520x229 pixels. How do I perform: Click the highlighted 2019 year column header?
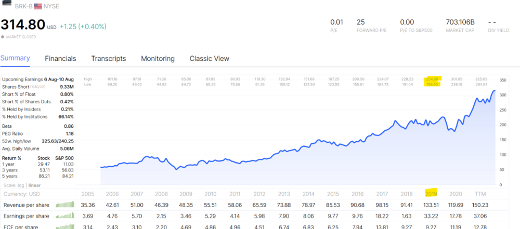tap(432, 194)
